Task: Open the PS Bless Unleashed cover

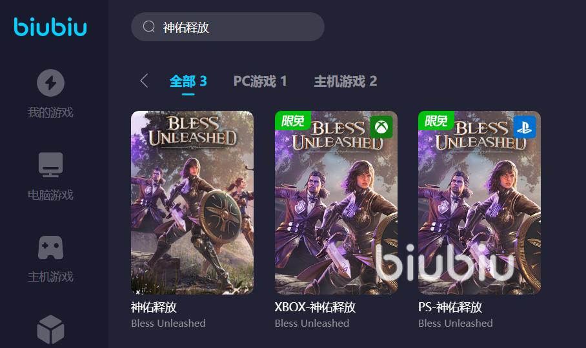Action: pos(480,202)
